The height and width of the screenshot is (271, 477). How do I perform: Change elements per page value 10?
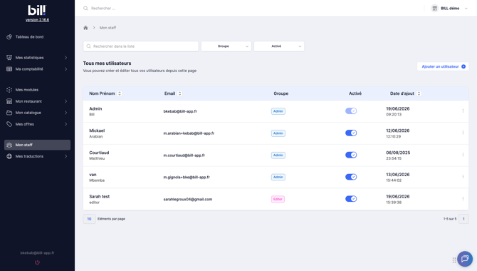(x=89, y=219)
